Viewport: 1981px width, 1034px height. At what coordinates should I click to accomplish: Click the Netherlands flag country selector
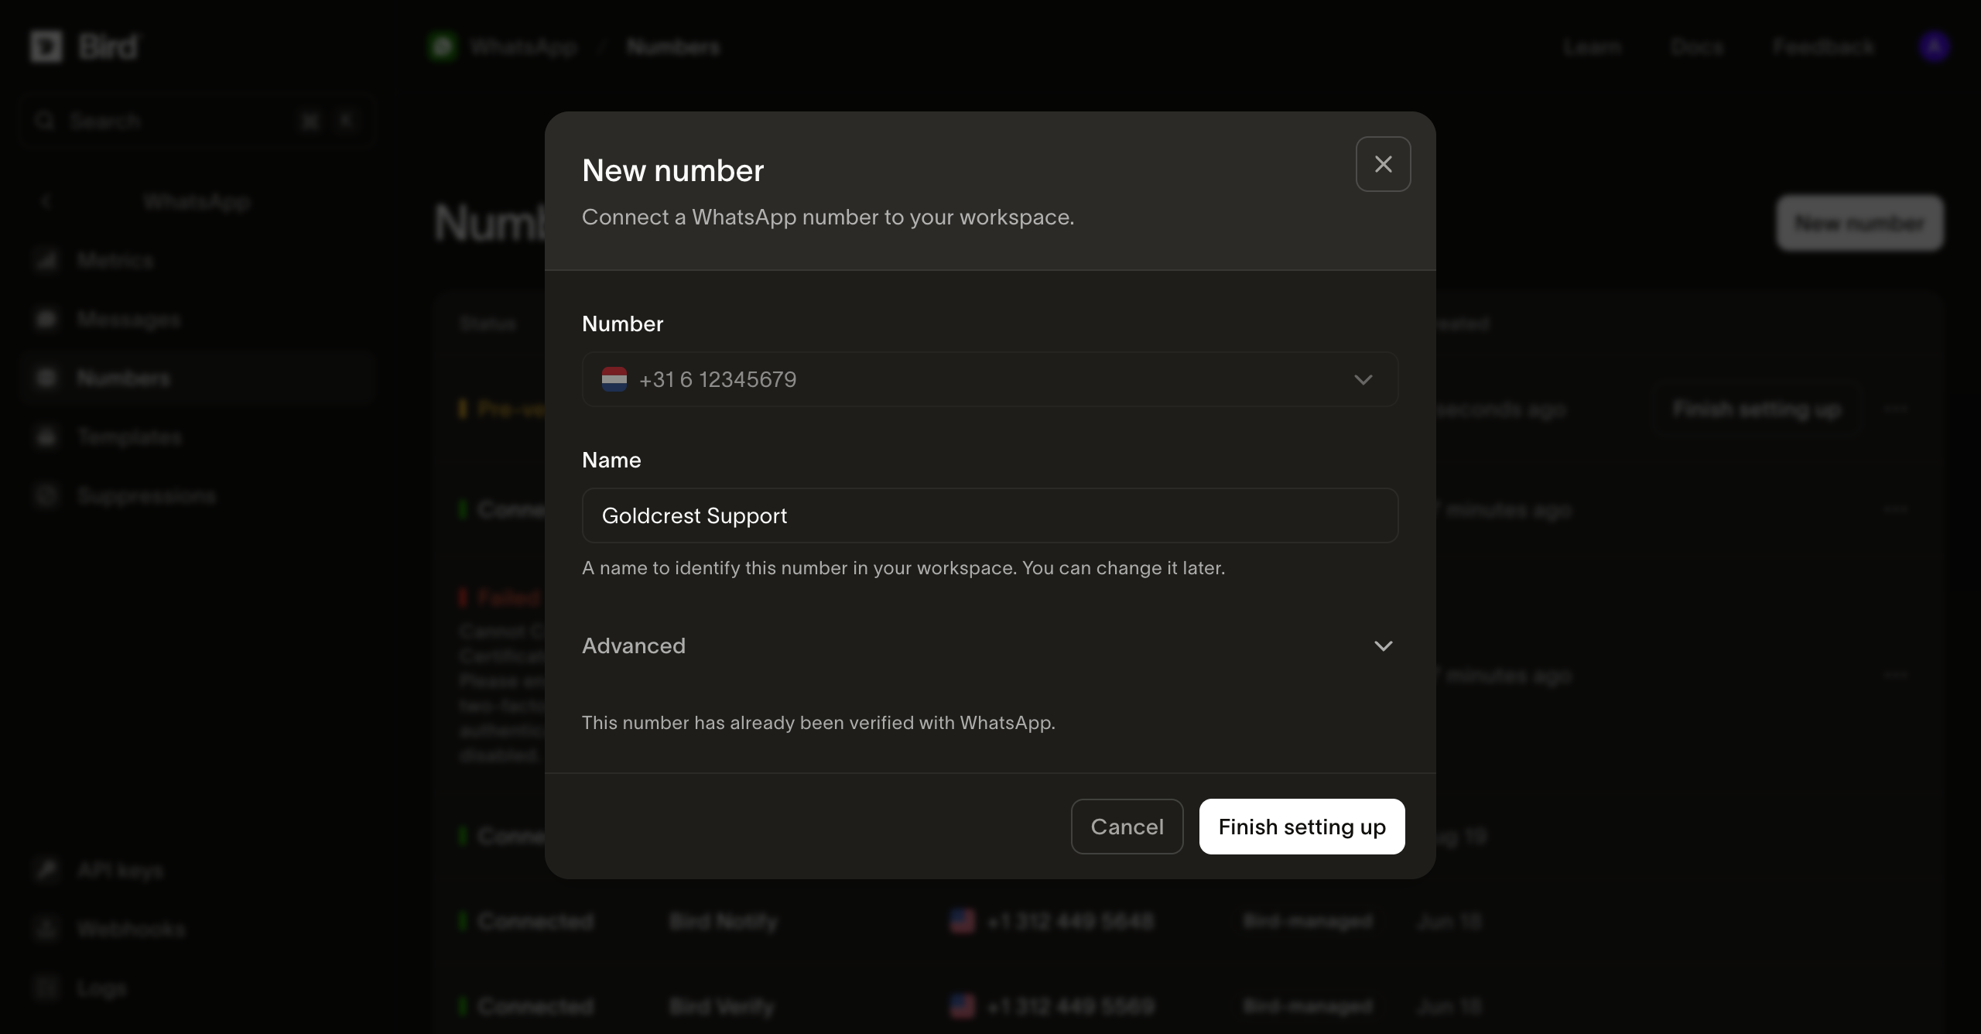pos(614,379)
